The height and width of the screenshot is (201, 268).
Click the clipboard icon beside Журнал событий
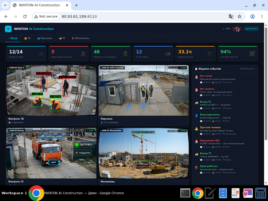[196, 69]
